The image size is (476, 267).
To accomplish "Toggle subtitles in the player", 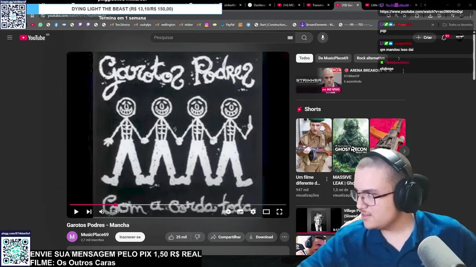I will click(240, 212).
